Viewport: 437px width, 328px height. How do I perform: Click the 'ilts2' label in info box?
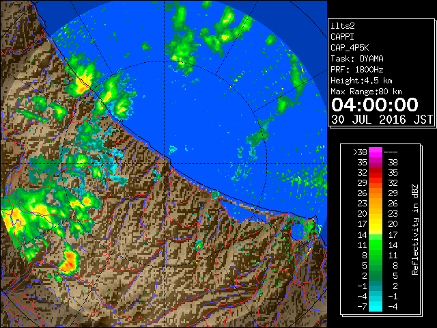click(343, 26)
